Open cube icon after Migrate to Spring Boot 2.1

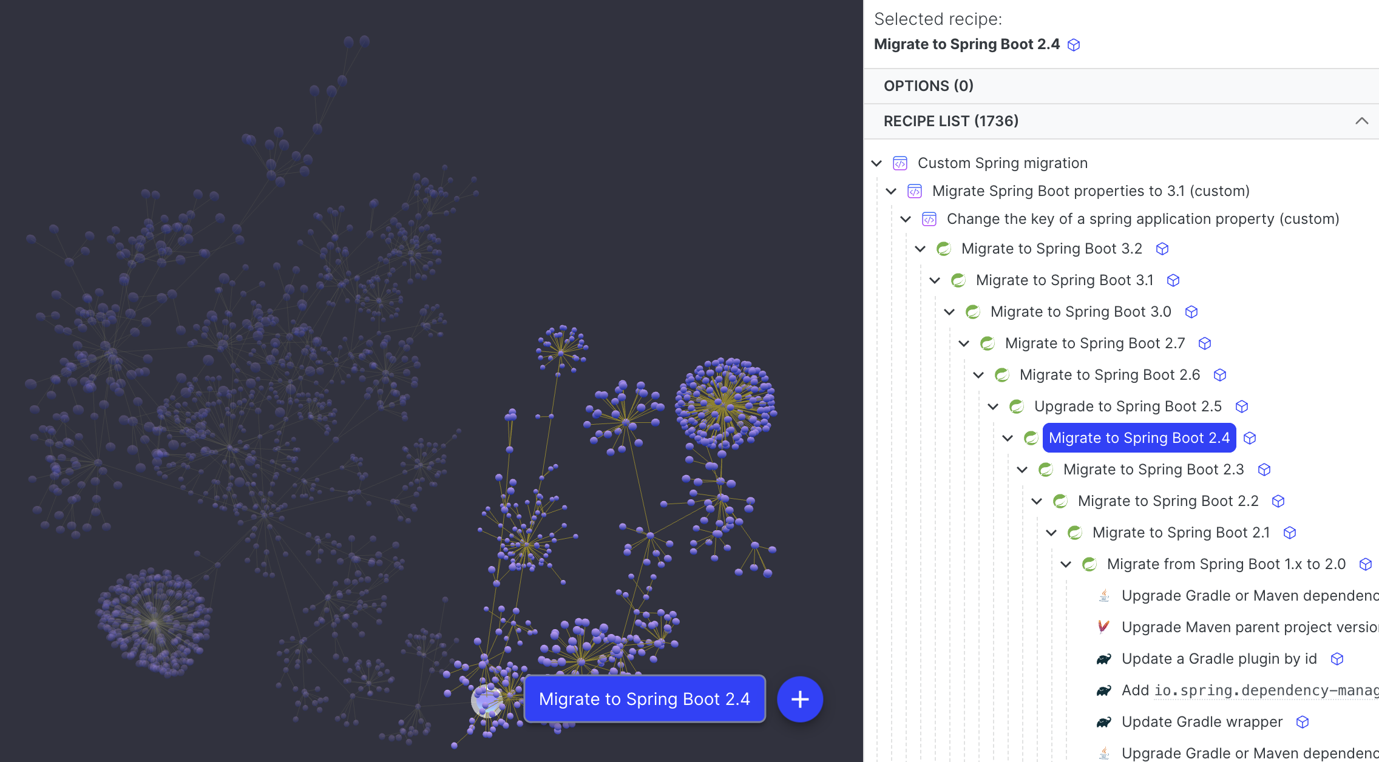(1290, 533)
